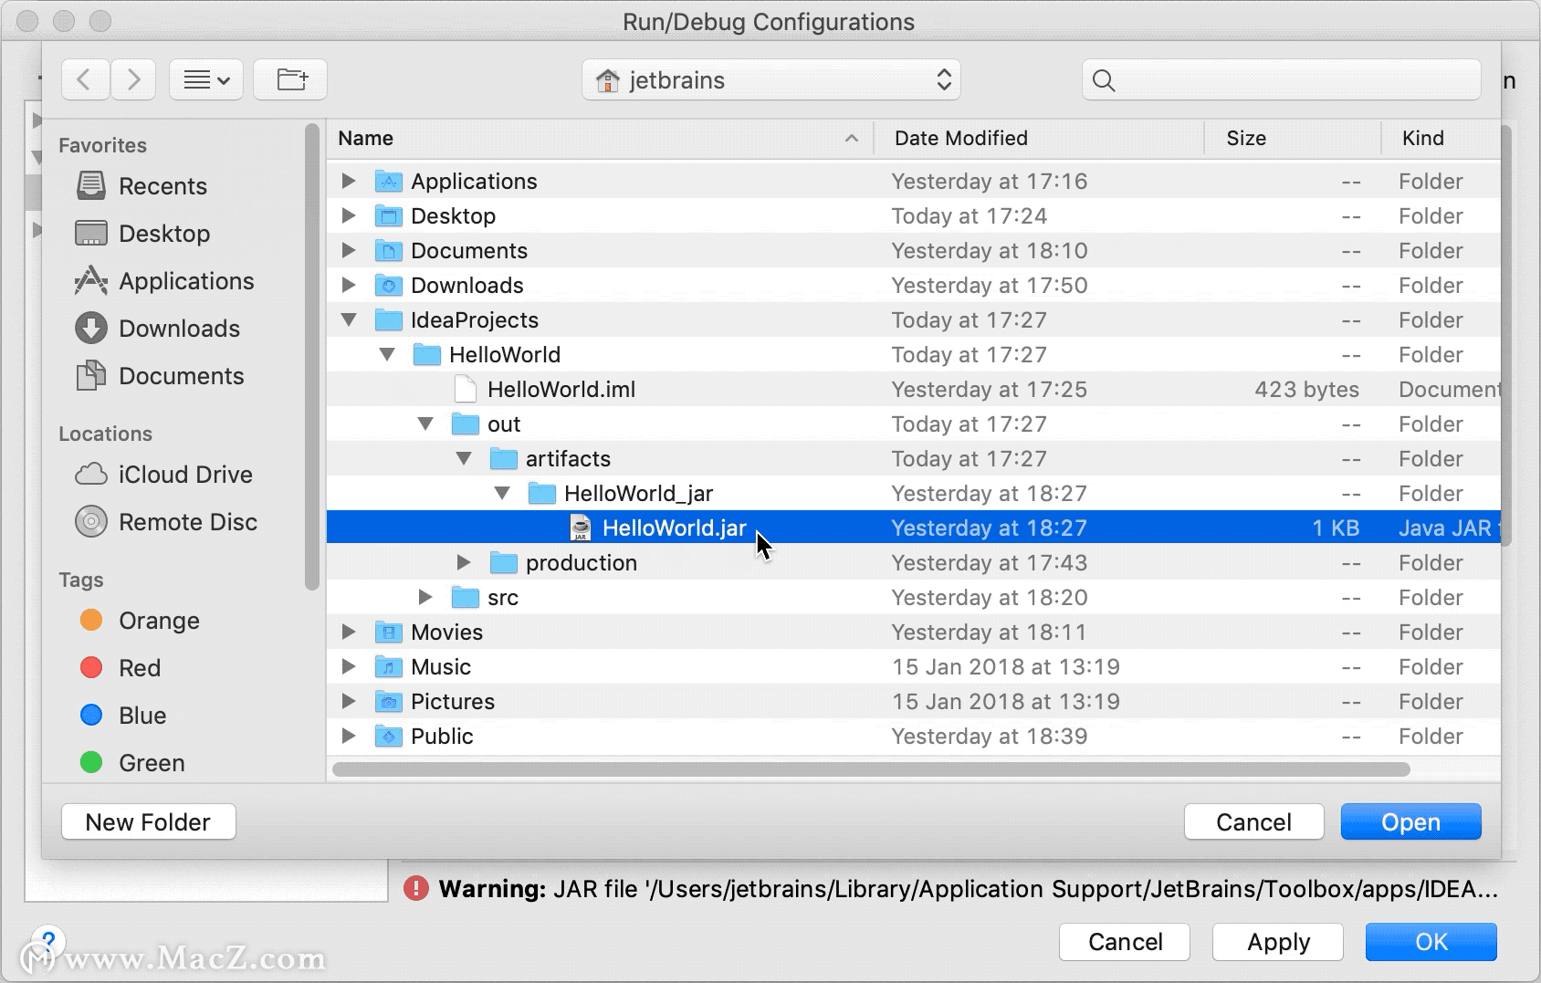This screenshot has width=1541, height=983.
Task: Cancel the Run/Debug Configurations window
Action: click(1125, 942)
